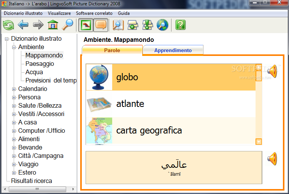Play pronunciation of the Arabic translation
289x194 pixels.
click(x=272, y=159)
